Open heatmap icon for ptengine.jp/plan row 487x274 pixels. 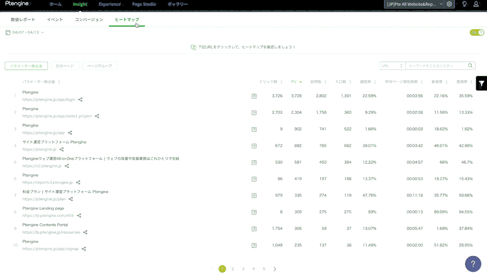point(254,195)
